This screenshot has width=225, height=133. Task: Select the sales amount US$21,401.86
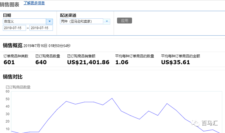coord(88,62)
